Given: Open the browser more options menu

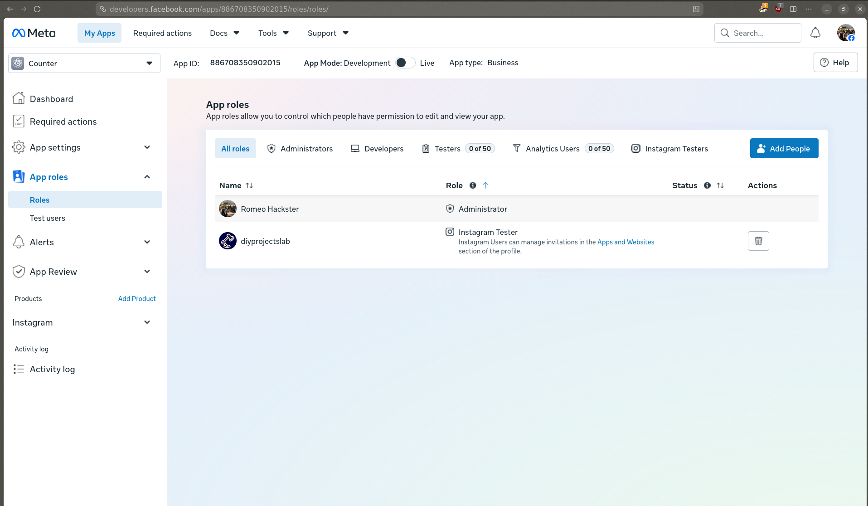Looking at the screenshot, I should tap(809, 9).
